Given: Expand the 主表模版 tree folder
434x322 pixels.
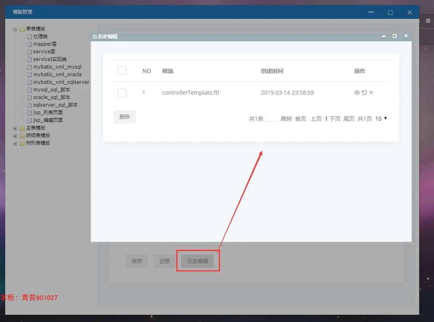Looking at the screenshot, I should pyautogui.click(x=15, y=128).
